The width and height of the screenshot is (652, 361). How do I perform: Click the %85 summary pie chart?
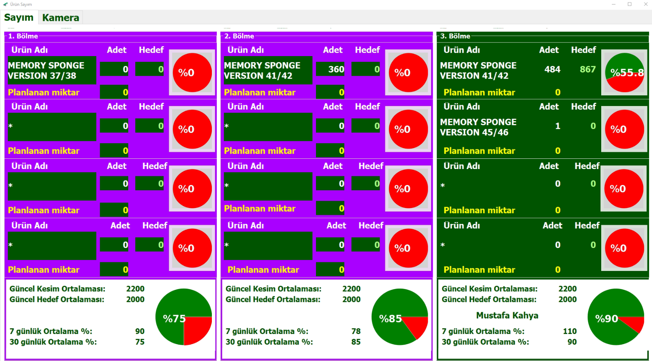[400, 317]
